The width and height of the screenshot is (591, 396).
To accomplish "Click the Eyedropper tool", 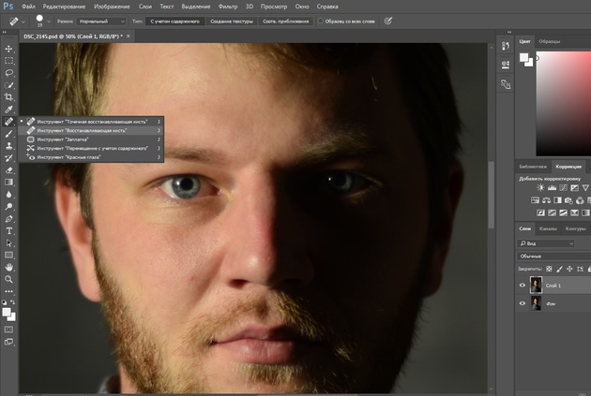I will coord(9,109).
